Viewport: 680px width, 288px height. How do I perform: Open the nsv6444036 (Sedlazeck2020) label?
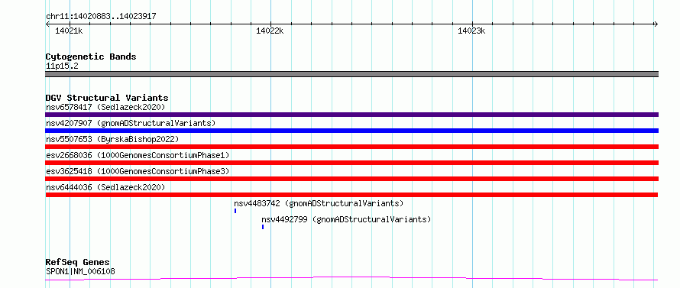click(105, 187)
